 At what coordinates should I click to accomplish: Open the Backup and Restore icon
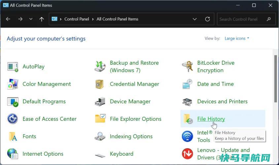point(100,67)
